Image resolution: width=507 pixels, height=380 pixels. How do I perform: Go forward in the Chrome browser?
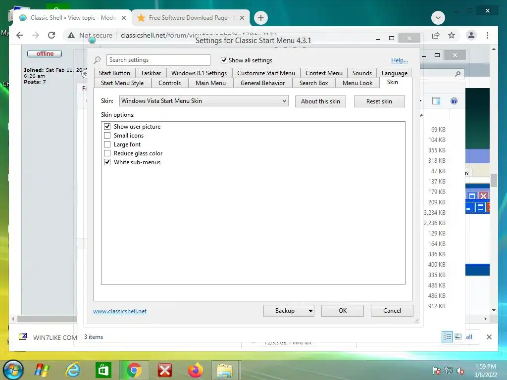(x=36, y=35)
